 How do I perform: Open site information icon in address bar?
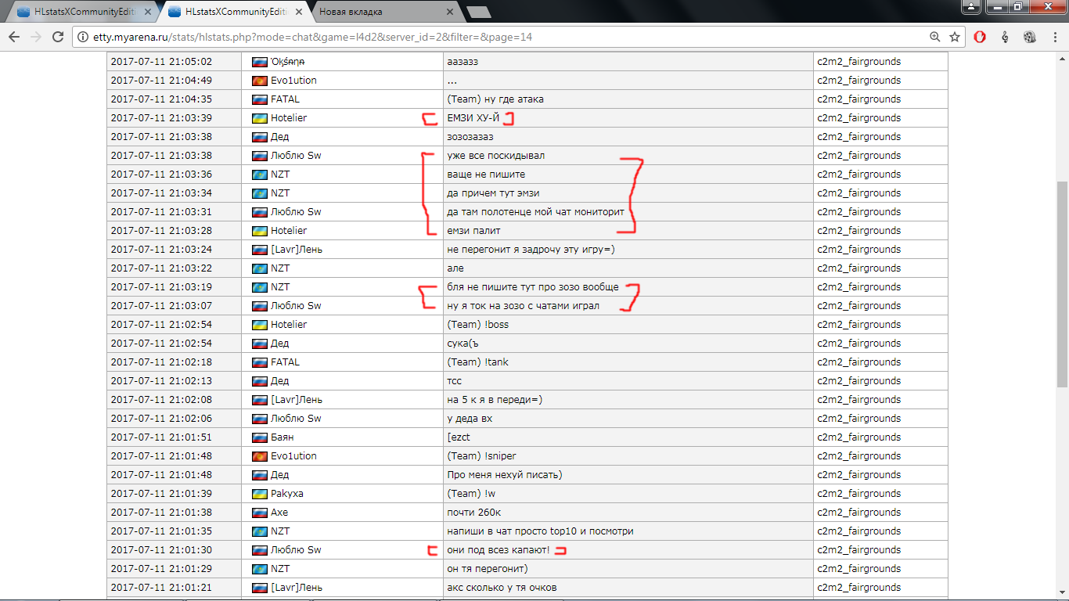[x=83, y=37]
